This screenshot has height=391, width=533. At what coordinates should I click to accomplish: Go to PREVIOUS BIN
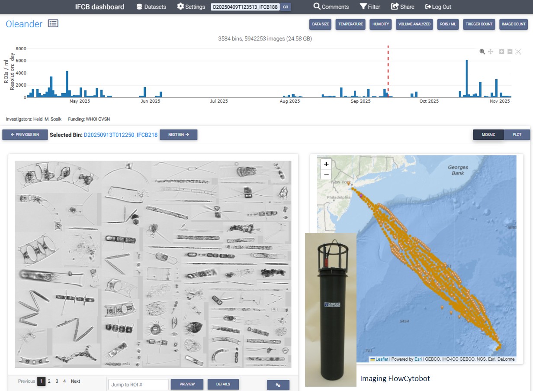(25, 135)
